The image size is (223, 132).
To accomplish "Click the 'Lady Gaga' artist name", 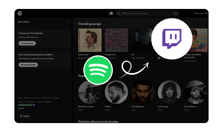I will point(163,106).
